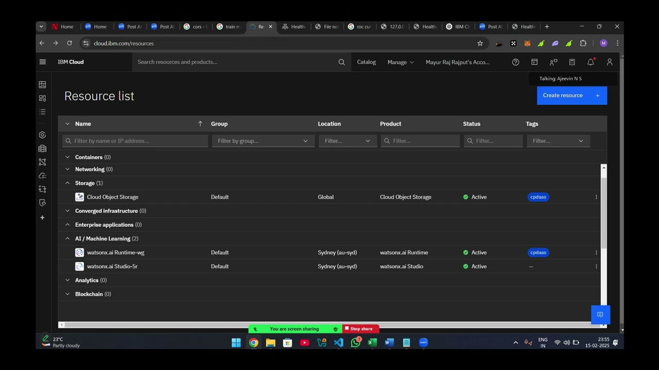Bookmark this page with the star icon
659x370 pixels.
coord(480,43)
